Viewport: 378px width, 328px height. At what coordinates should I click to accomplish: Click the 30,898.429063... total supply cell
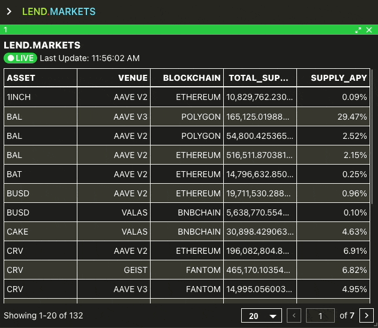(x=260, y=232)
